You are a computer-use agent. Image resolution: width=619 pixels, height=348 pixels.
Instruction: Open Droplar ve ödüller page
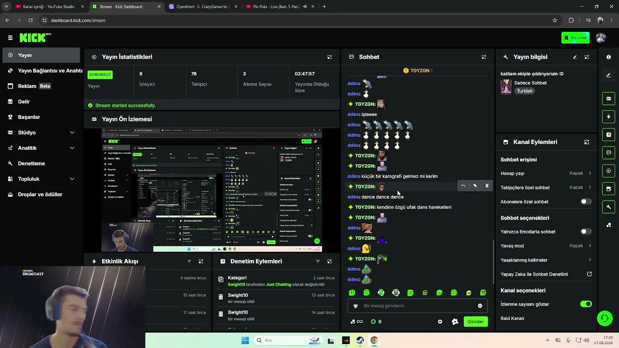41,194
